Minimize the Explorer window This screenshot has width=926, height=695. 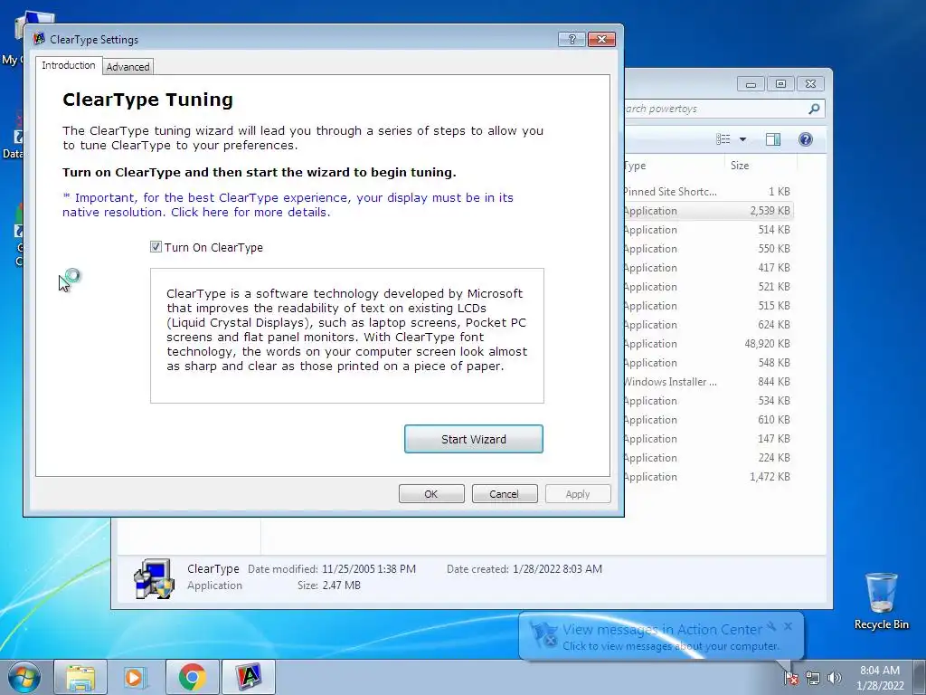click(x=751, y=84)
